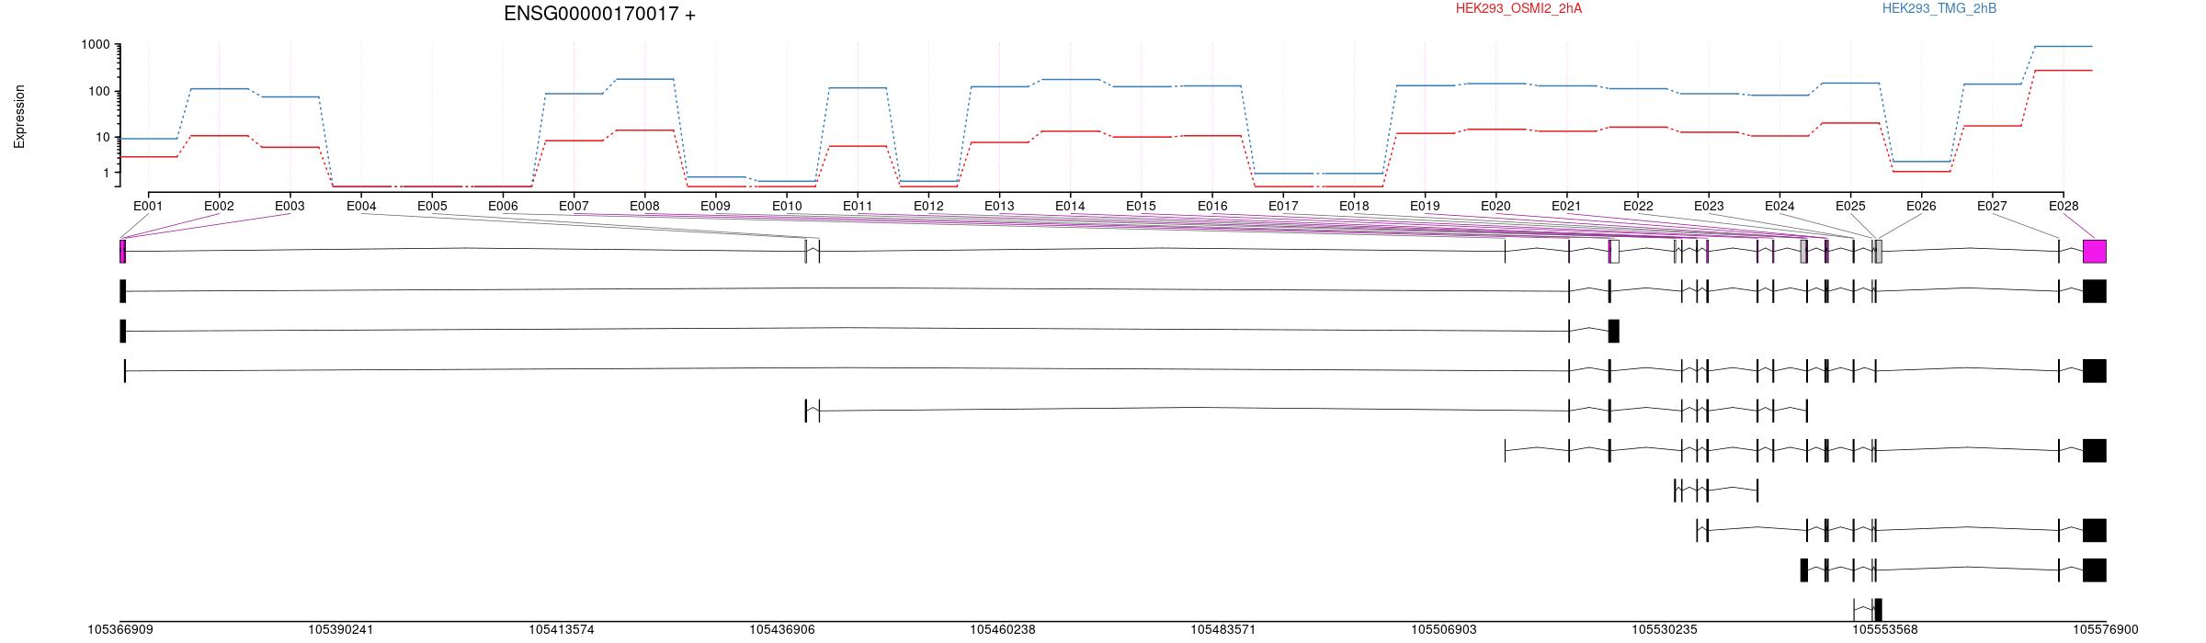
Task: Click exon label E027
Action: [1992, 206]
